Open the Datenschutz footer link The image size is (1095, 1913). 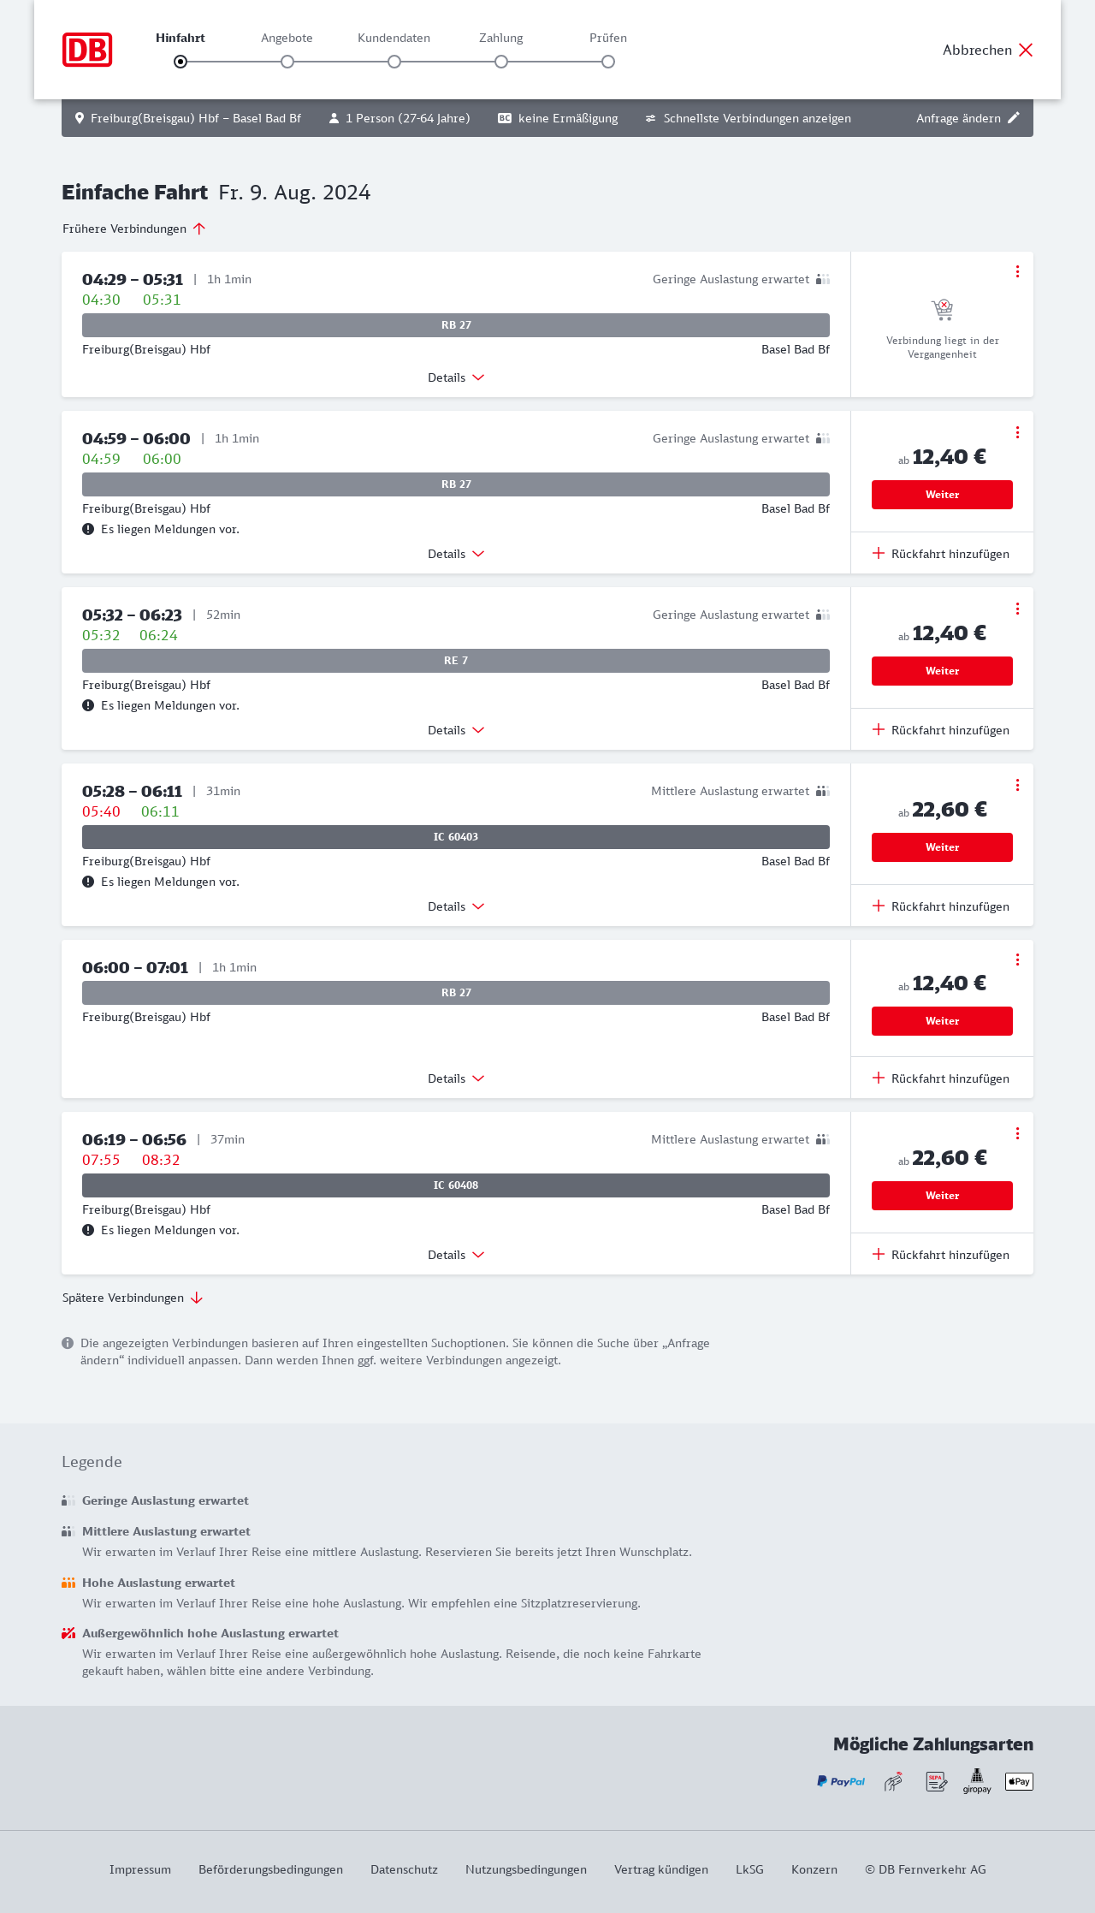pos(404,1869)
